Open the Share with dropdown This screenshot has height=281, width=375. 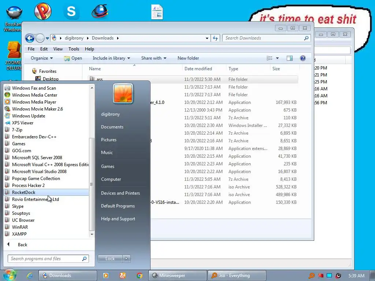[153, 58]
